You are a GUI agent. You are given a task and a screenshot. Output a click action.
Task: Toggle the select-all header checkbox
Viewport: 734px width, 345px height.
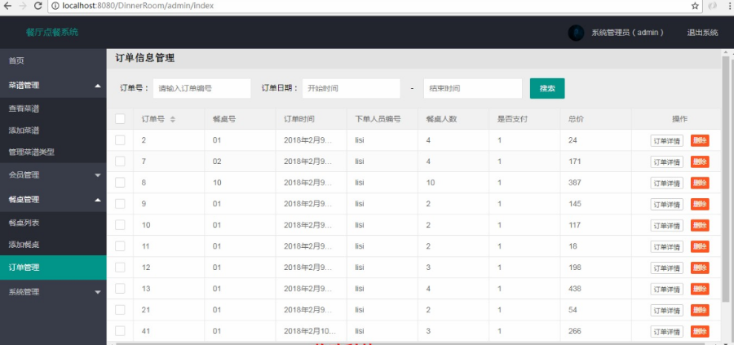coord(121,119)
